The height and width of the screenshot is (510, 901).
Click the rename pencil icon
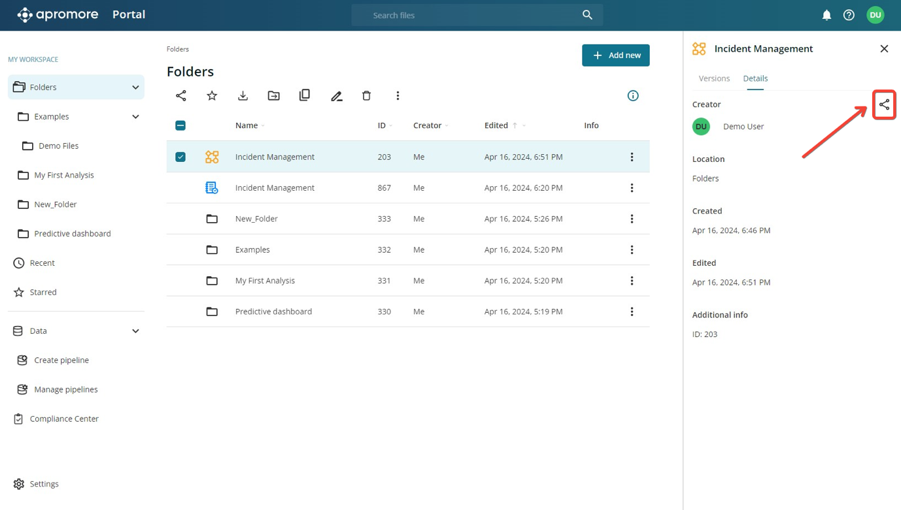click(x=336, y=96)
